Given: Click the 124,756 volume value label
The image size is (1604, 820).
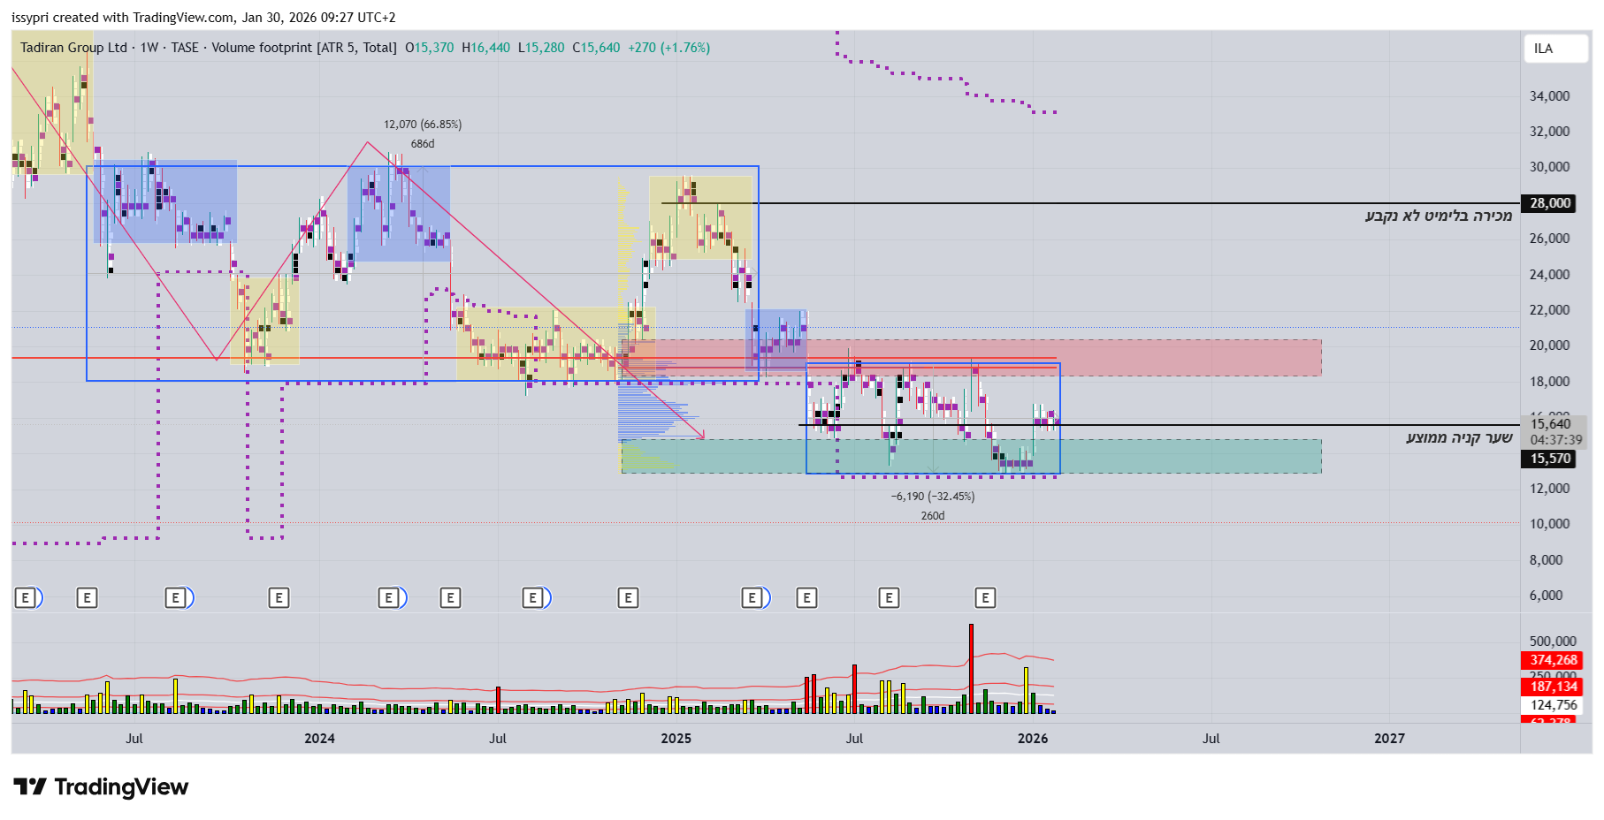Looking at the screenshot, I should [1554, 705].
